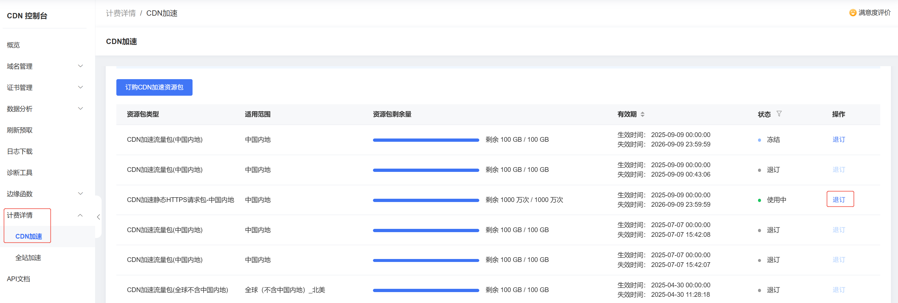This screenshot has width=898, height=303.
Task: Click 满意度评价 text link
Action: [x=874, y=13]
